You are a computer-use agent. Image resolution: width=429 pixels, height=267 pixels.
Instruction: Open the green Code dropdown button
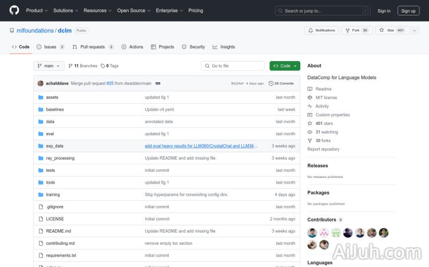[284, 66]
